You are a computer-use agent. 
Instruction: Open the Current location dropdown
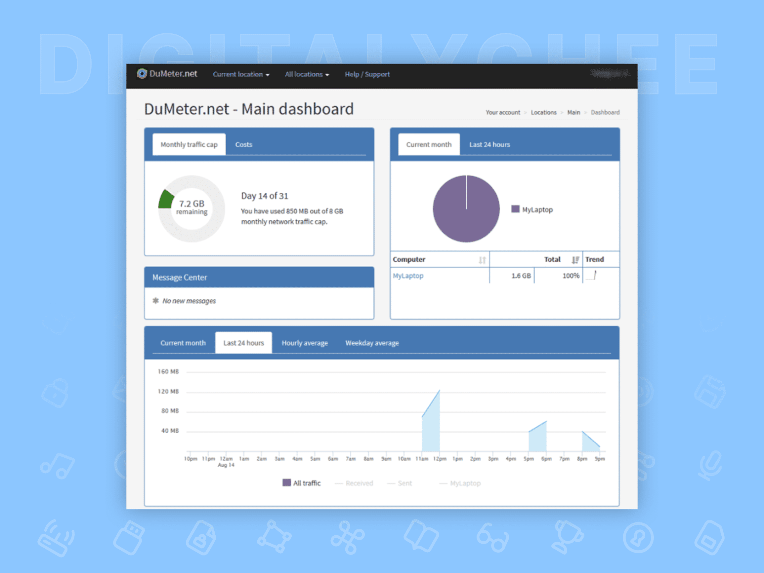point(241,74)
